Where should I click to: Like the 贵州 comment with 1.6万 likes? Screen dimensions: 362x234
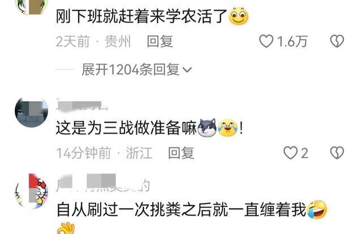[x=266, y=41]
